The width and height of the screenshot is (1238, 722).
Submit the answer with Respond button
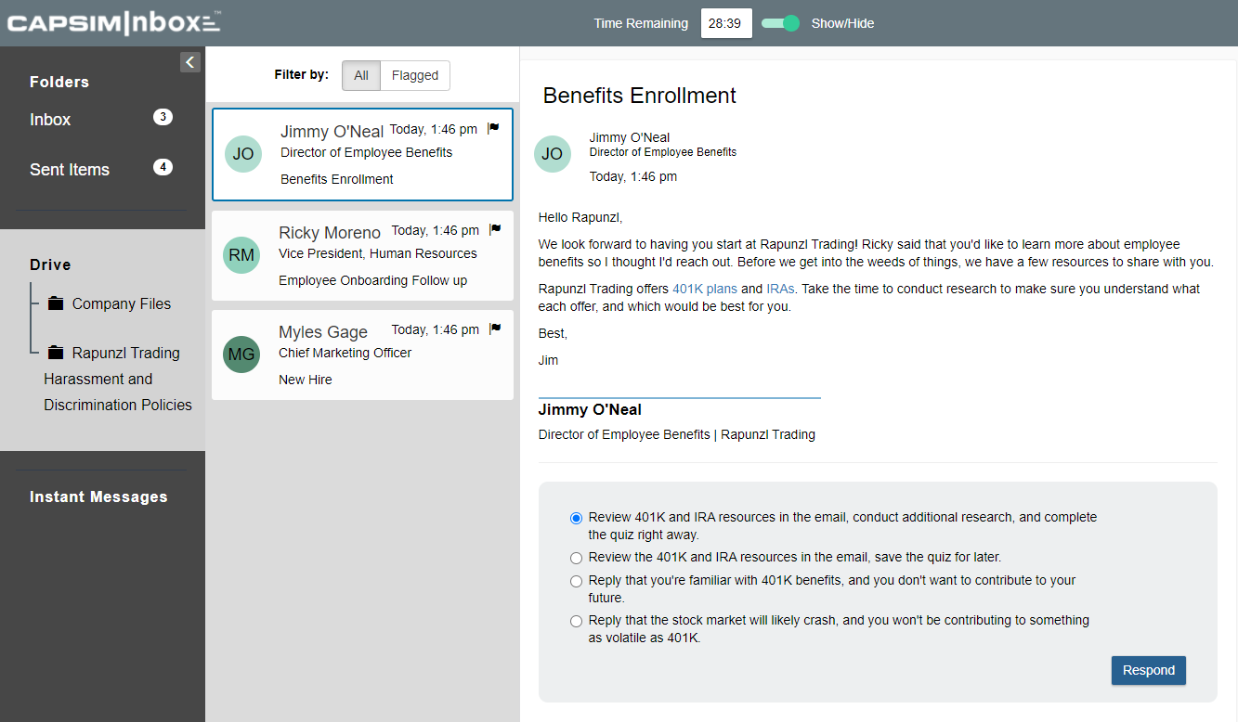click(x=1149, y=671)
